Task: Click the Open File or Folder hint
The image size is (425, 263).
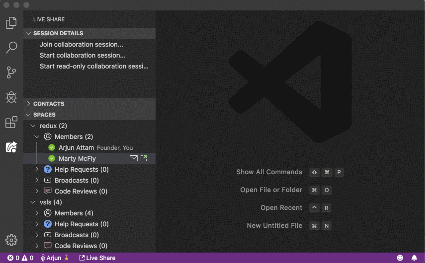Action: [x=271, y=190]
